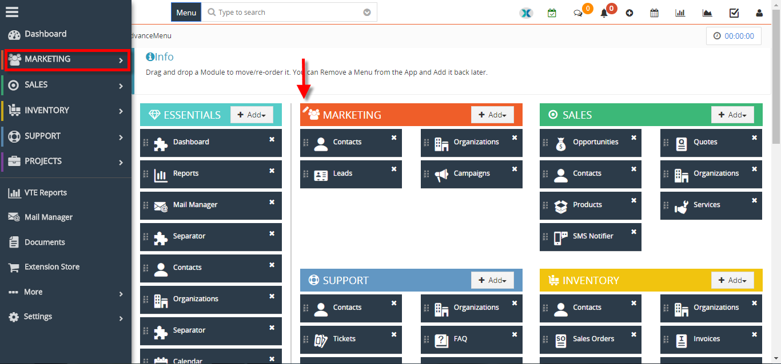Open the checked-box tasks icon
This screenshot has height=364, width=781.
click(x=734, y=13)
